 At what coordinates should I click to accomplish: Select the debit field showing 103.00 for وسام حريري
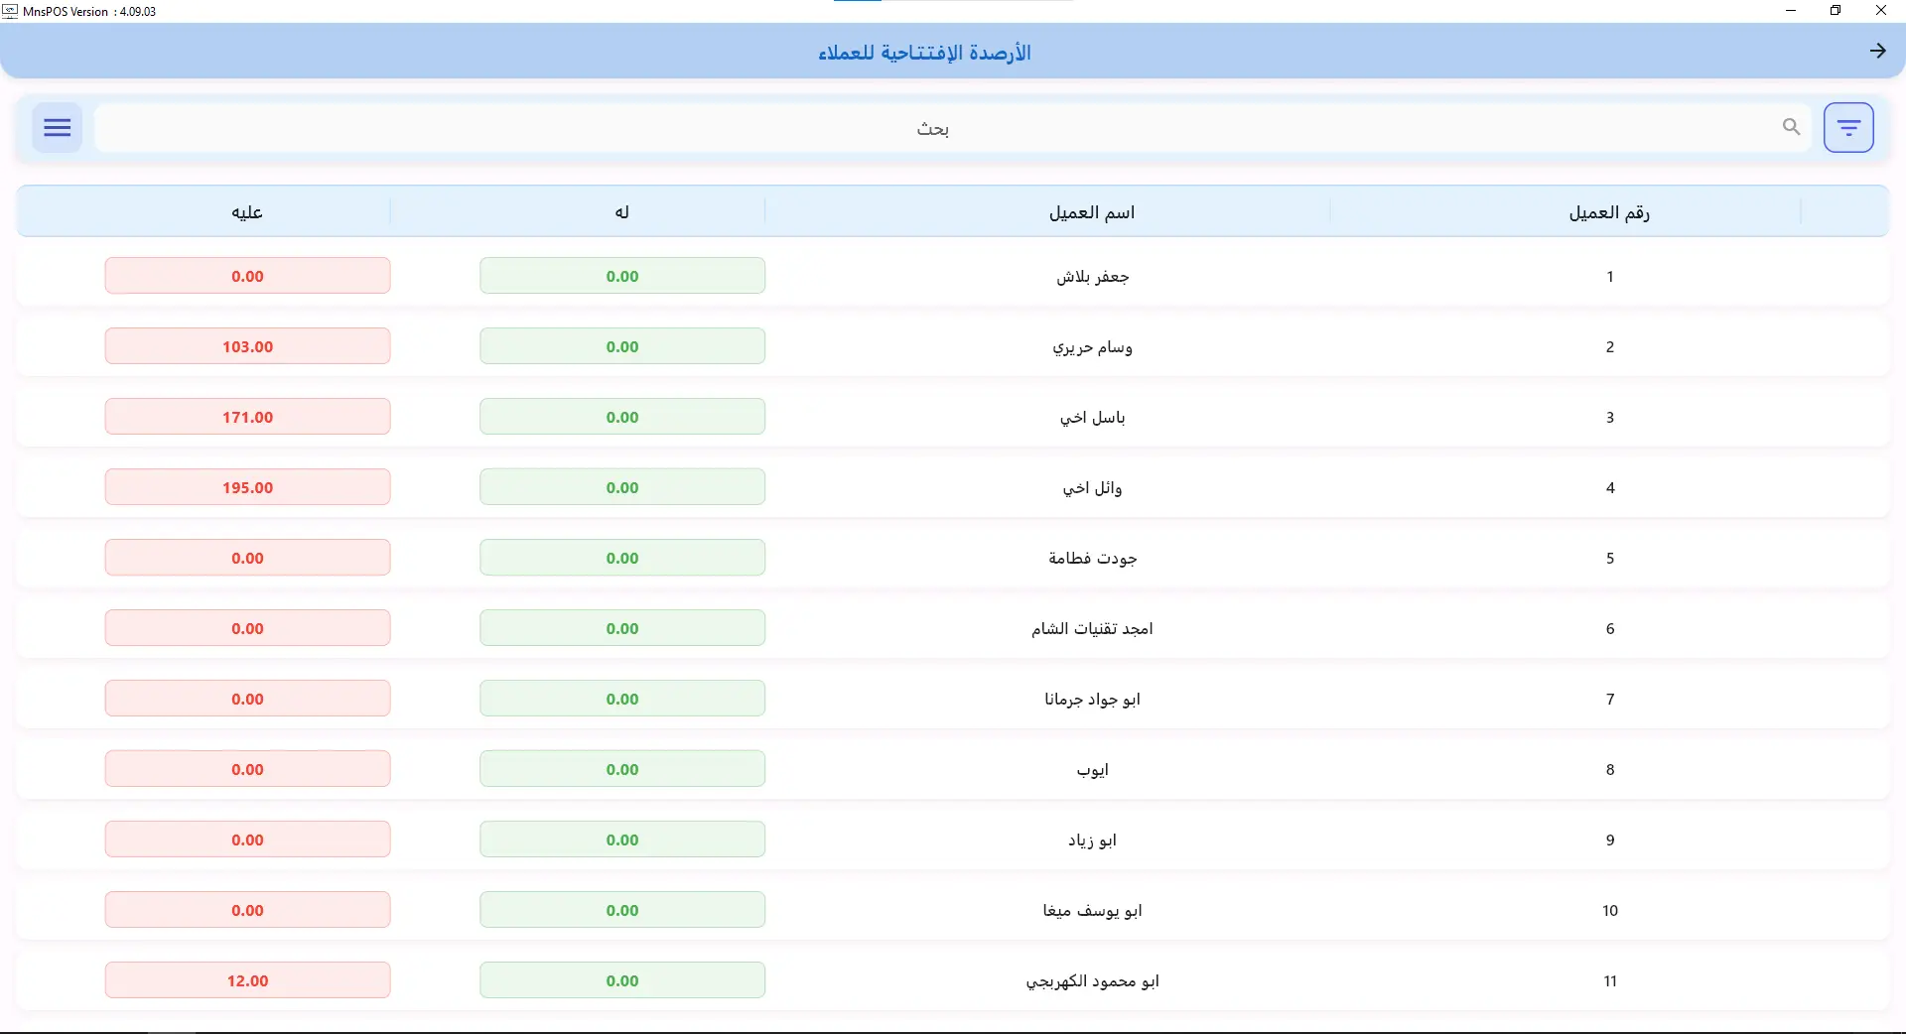click(246, 346)
